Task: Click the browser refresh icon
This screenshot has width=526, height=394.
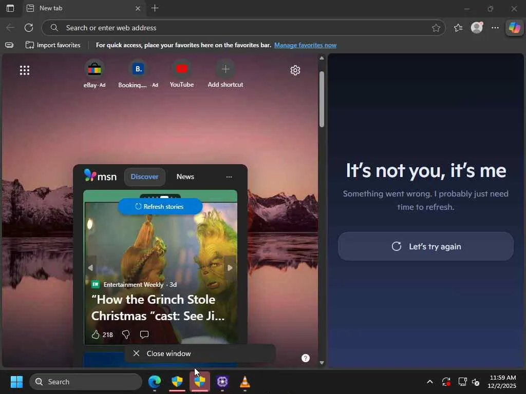Action: [29, 28]
